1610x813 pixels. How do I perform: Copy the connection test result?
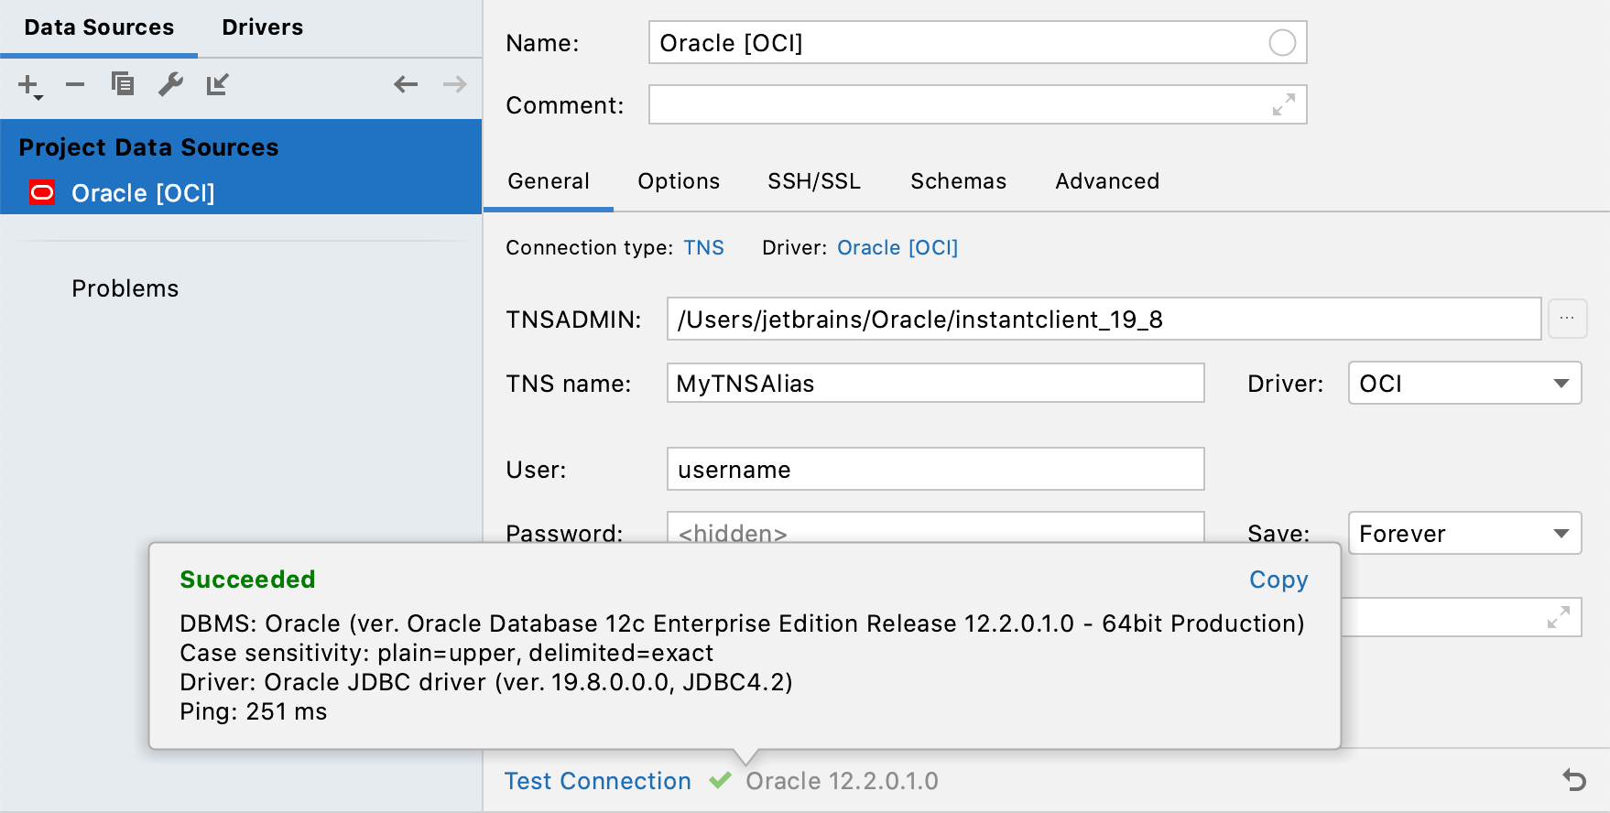coord(1278,580)
